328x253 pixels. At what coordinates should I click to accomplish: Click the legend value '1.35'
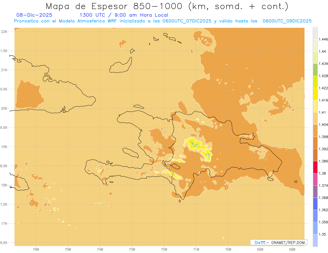click(x=323, y=234)
